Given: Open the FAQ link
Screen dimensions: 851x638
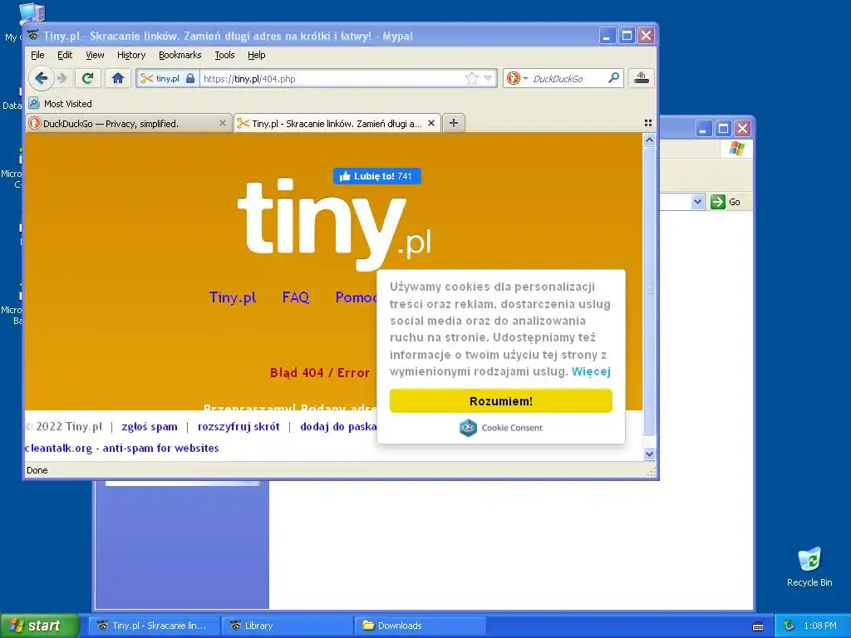Looking at the screenshot, I should pyautogui.click(x=296, y=297).
